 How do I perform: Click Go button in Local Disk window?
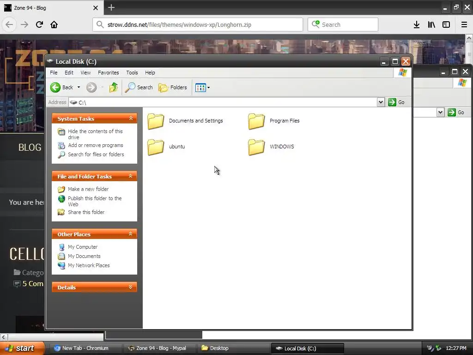(396, 102)
